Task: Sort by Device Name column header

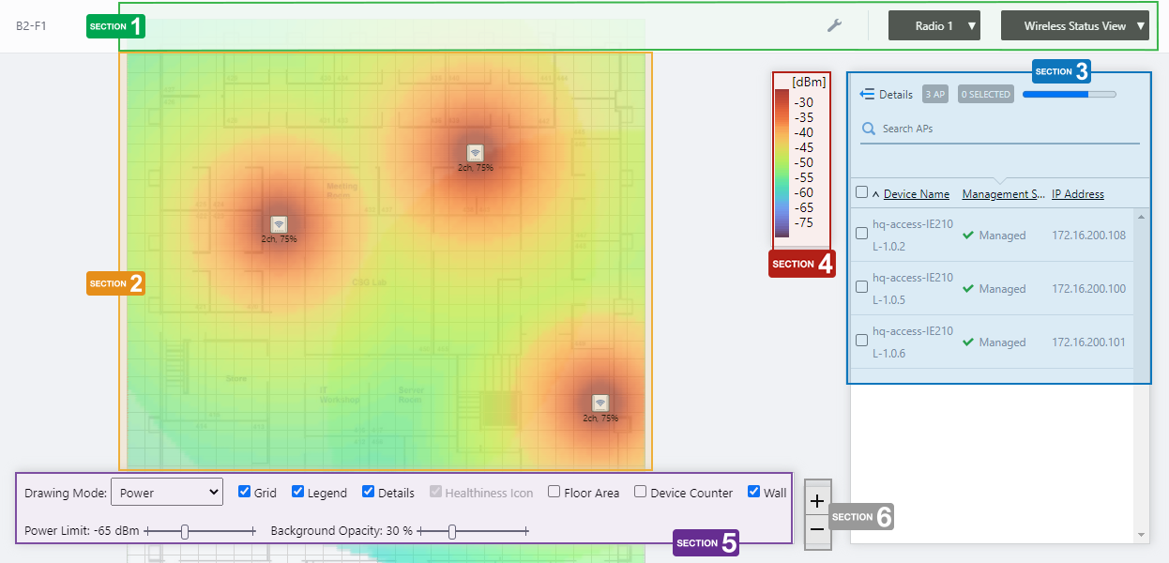Action: coord(916,194)
